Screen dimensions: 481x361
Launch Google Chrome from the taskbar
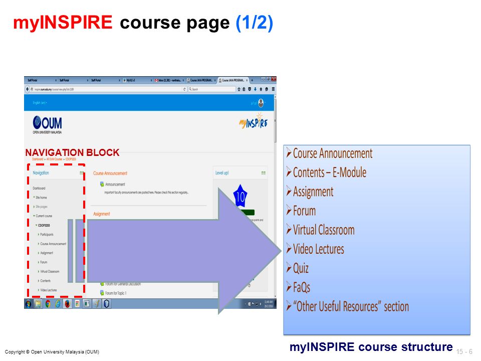click(48, 304)
